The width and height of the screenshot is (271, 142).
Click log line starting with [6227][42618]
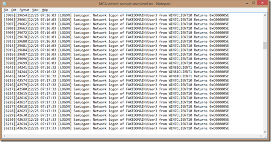tap(116, 106)
